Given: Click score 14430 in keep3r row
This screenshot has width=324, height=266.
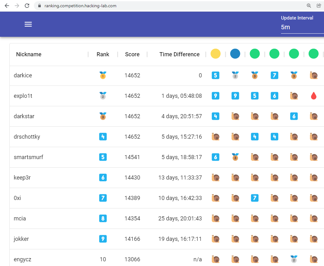Looking at the screenshot, I should coord(132,178).
